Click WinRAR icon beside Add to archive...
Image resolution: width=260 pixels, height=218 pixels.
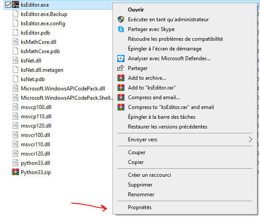tap(121, 78)
